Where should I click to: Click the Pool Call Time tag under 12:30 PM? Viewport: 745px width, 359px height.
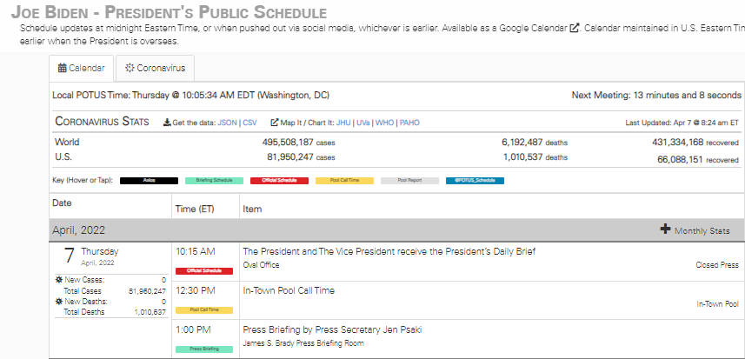click(204, 310)
